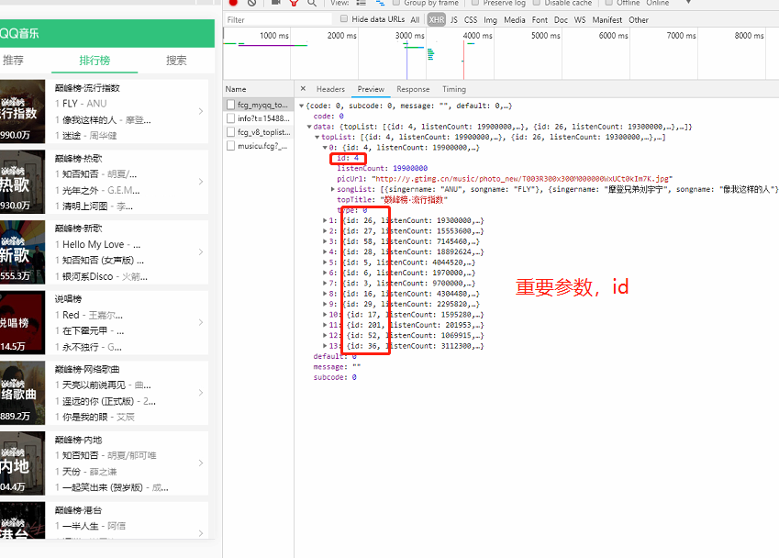Expand item 13 with id 36
The image size is (779, 558).
pos(325,345)
